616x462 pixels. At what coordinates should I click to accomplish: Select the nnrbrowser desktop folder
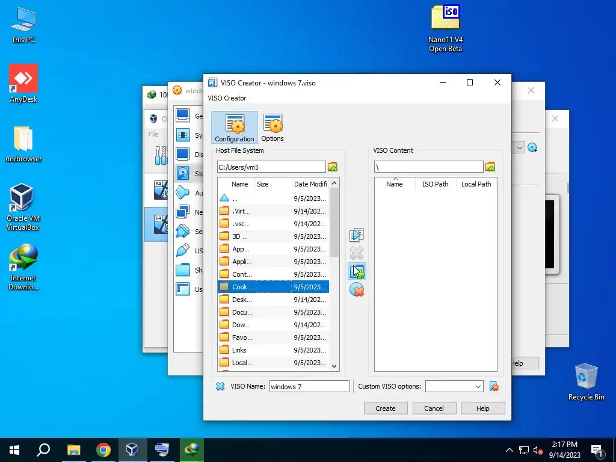pyautogui.click(x=23, y=144)
